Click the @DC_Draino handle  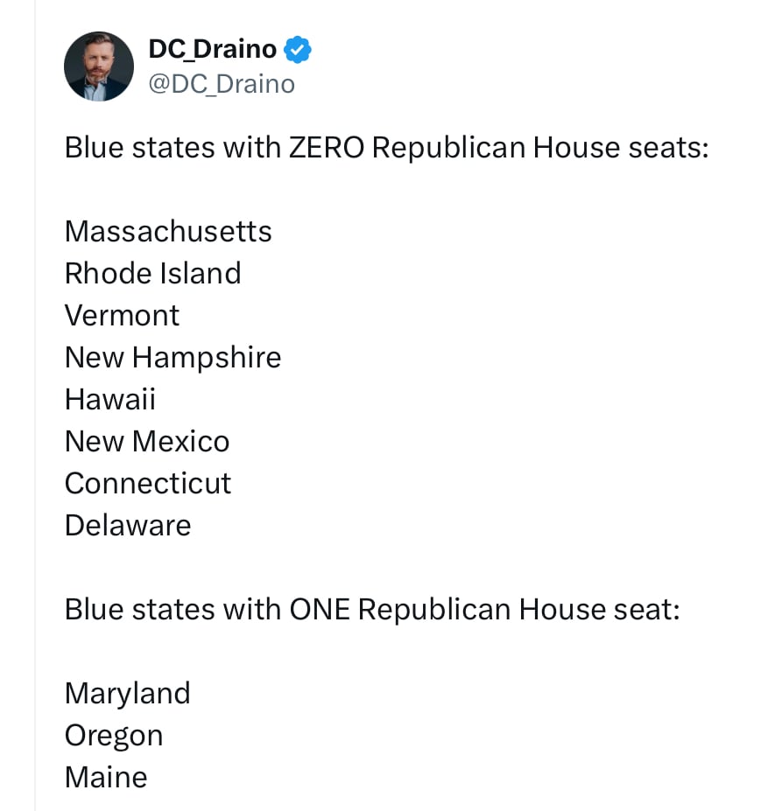222,84
